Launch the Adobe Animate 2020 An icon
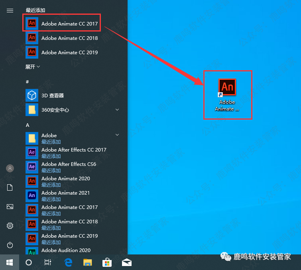The image size is (301, 270). 32,181
